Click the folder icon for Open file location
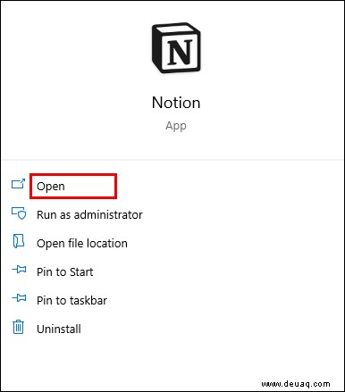 tap(19, 241)
